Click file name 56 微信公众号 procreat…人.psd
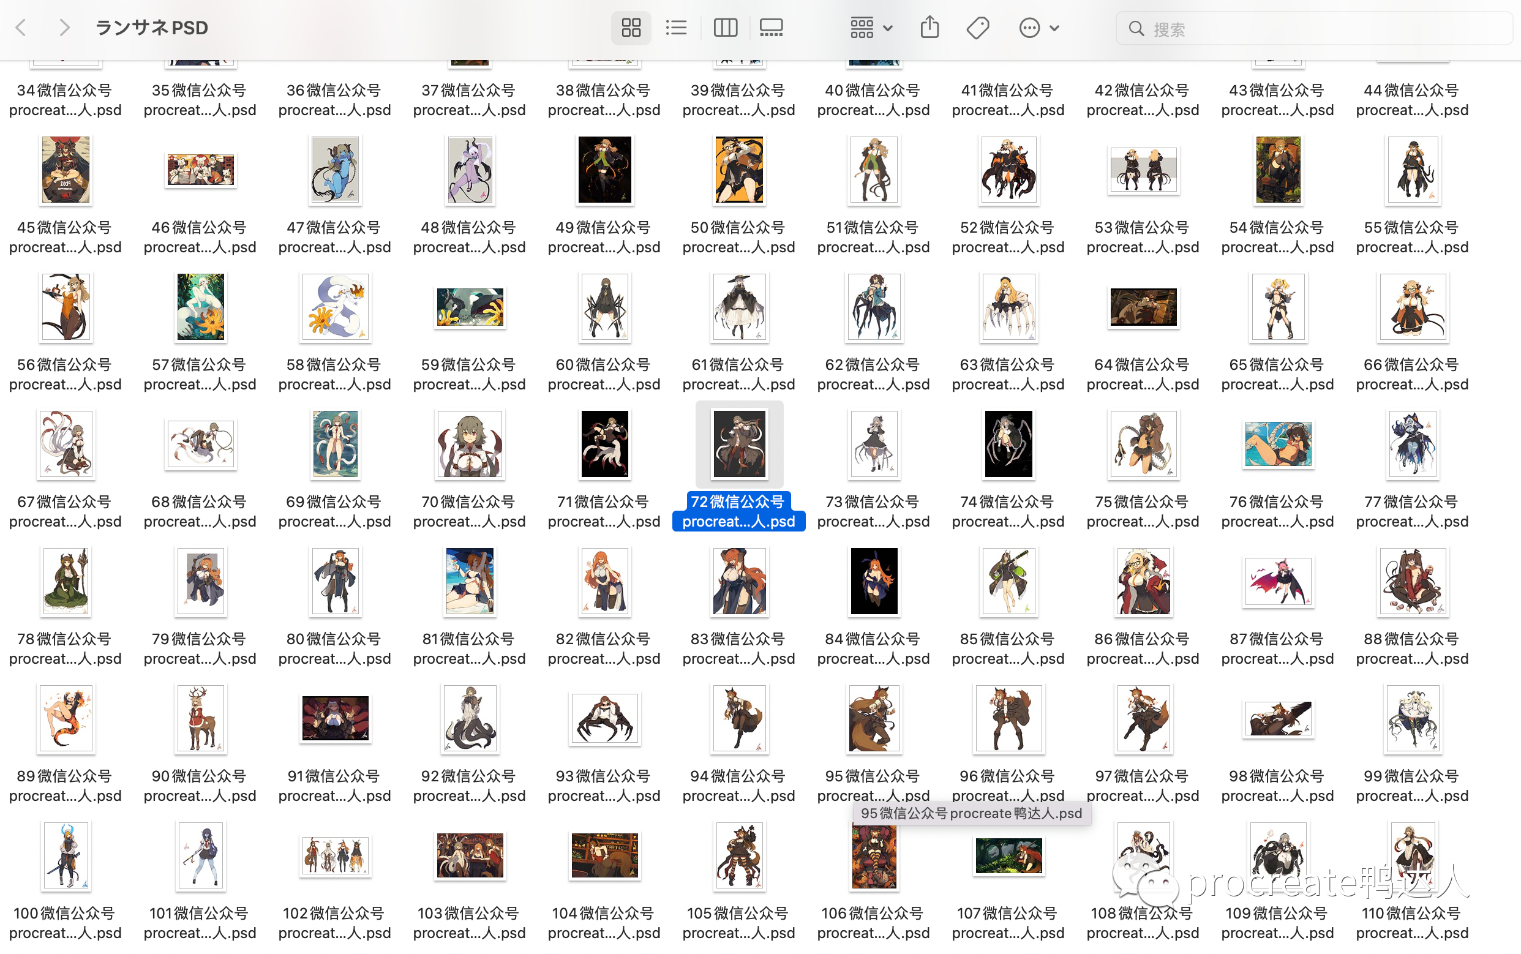Image resolution: width=1521 pixels, height=954 pixels. click(66, 375)
